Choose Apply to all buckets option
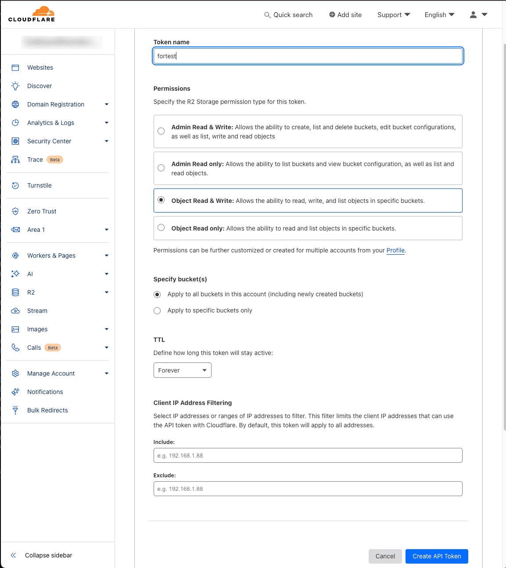The height and width of the screenshot is (568, 506). point(157,295)
